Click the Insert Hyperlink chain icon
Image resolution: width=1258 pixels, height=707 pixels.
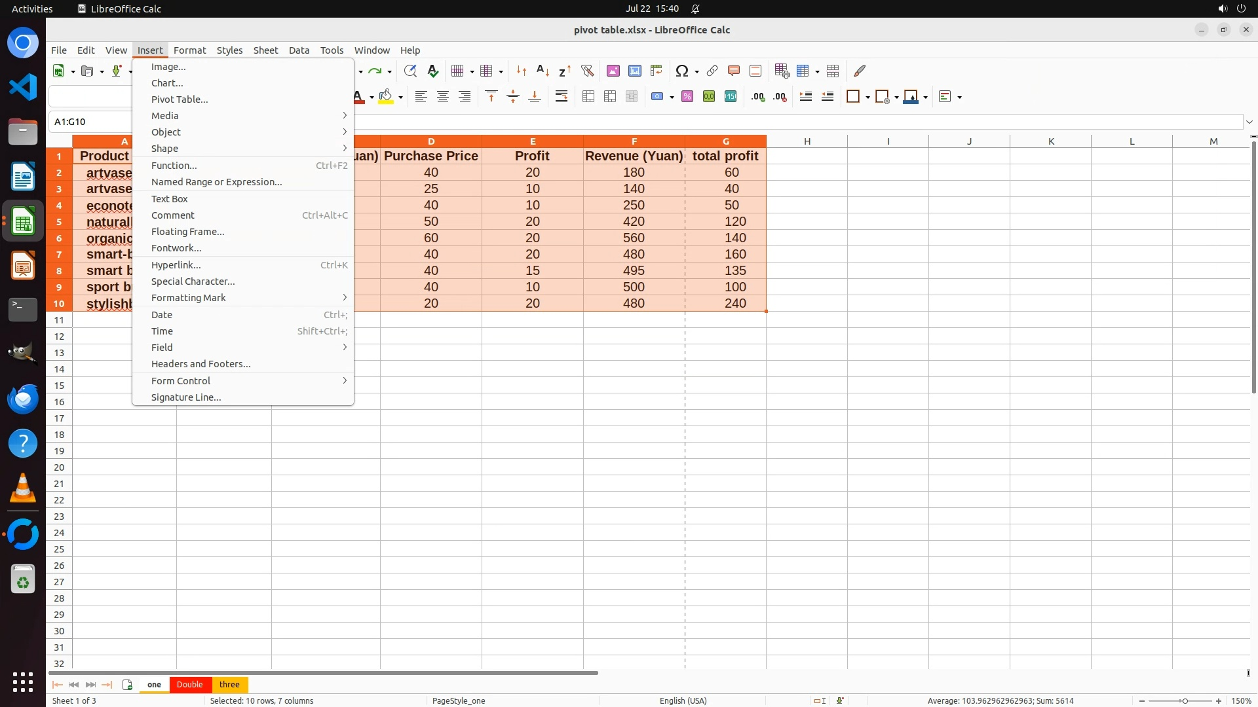(x=712, y=71)
